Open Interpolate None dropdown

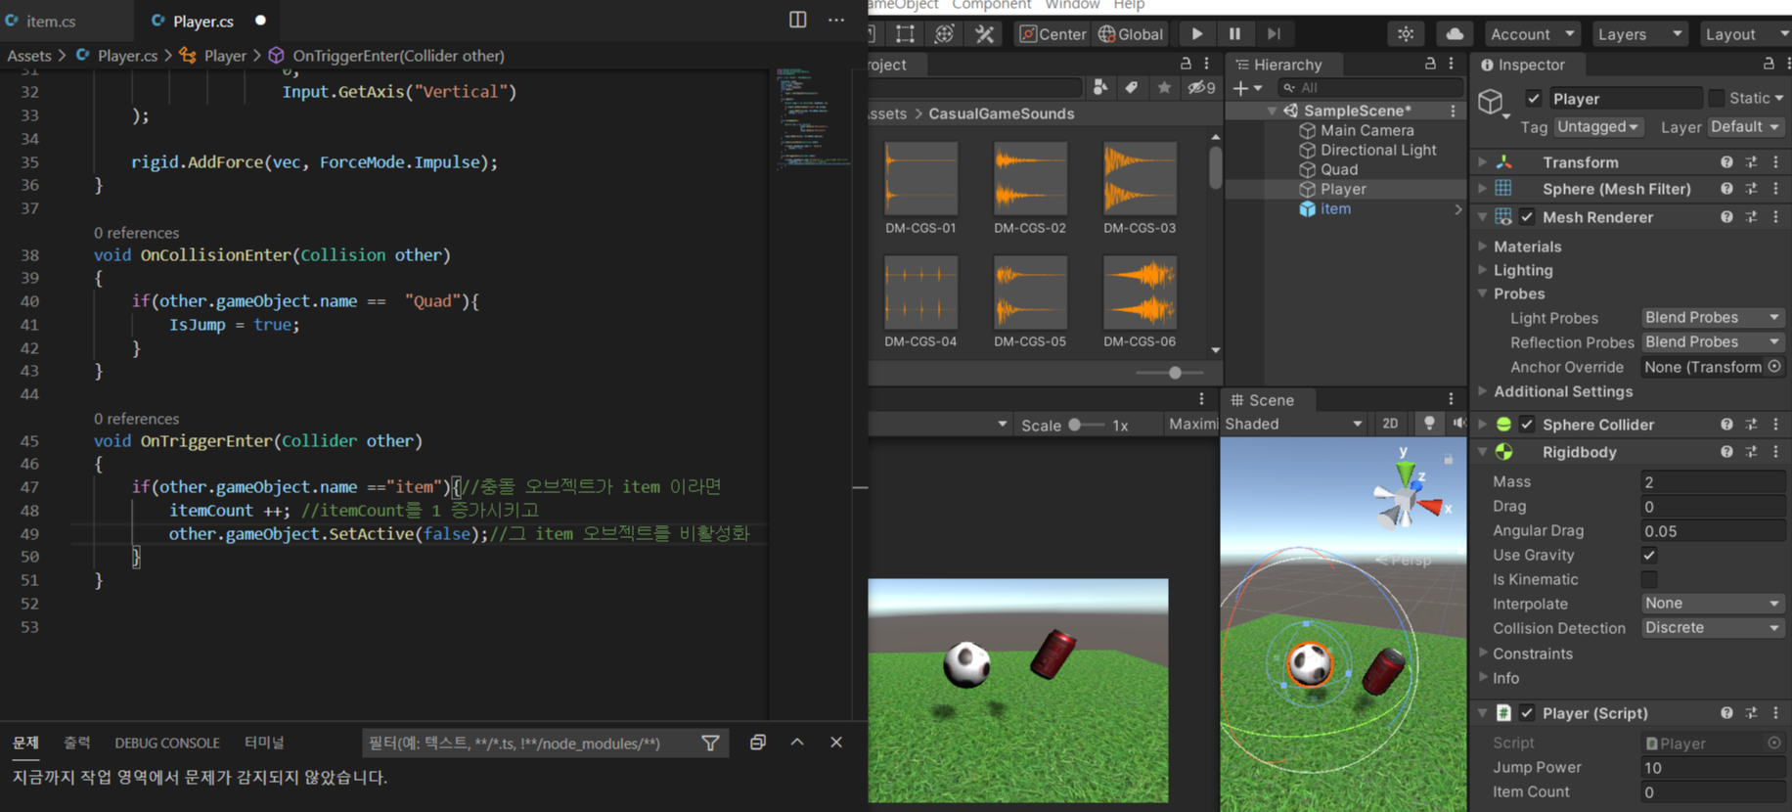(x=1713, y=603)
